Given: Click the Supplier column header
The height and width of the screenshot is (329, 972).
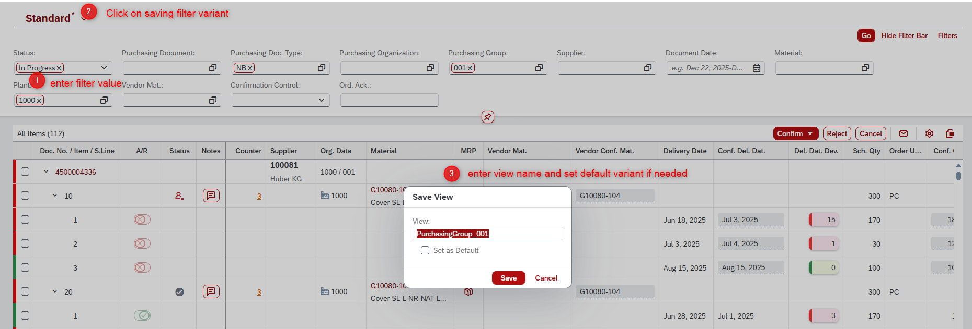Looking at the screenshot, I should click(283, 151).
